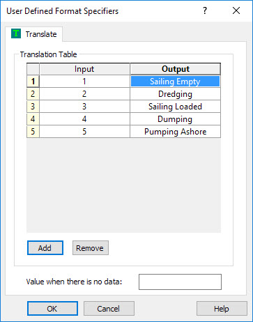Viewport: 253px width, 322px height.
Task: Select the Dumping output cell
Action: pos(175,119)
